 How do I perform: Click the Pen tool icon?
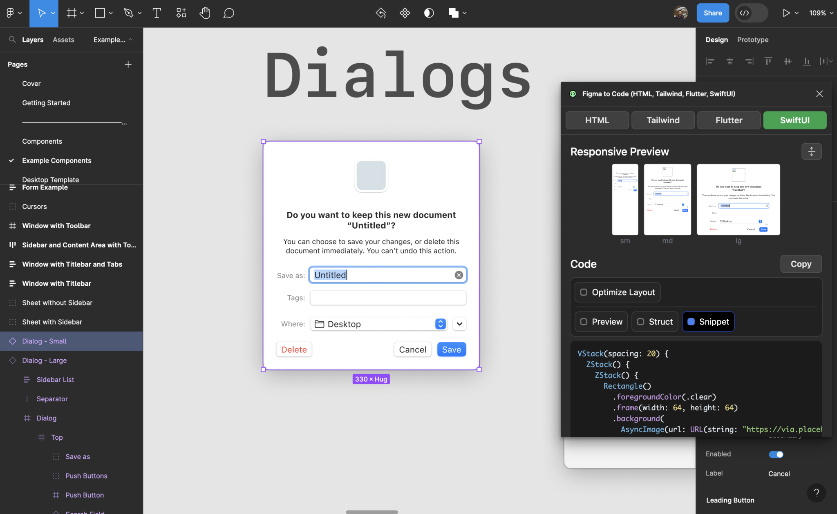[x=129, y=13]
